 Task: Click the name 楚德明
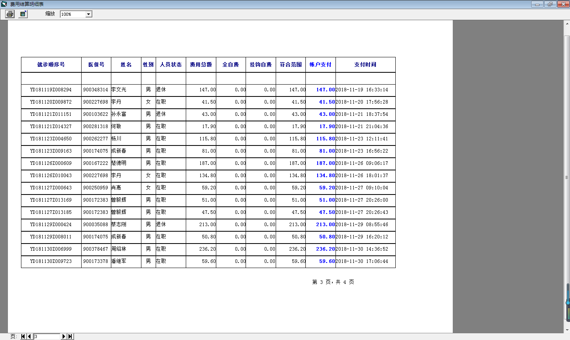(119, 163)
